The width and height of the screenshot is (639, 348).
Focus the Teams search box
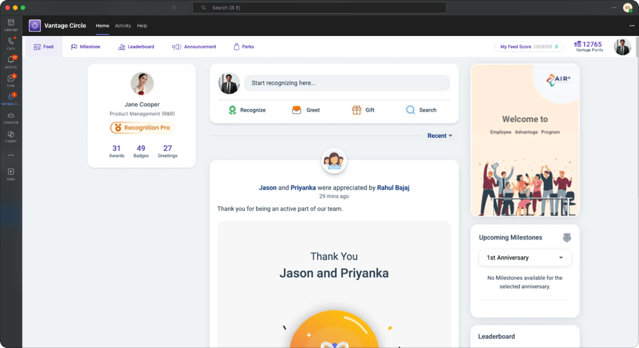(x=319, y=8)
